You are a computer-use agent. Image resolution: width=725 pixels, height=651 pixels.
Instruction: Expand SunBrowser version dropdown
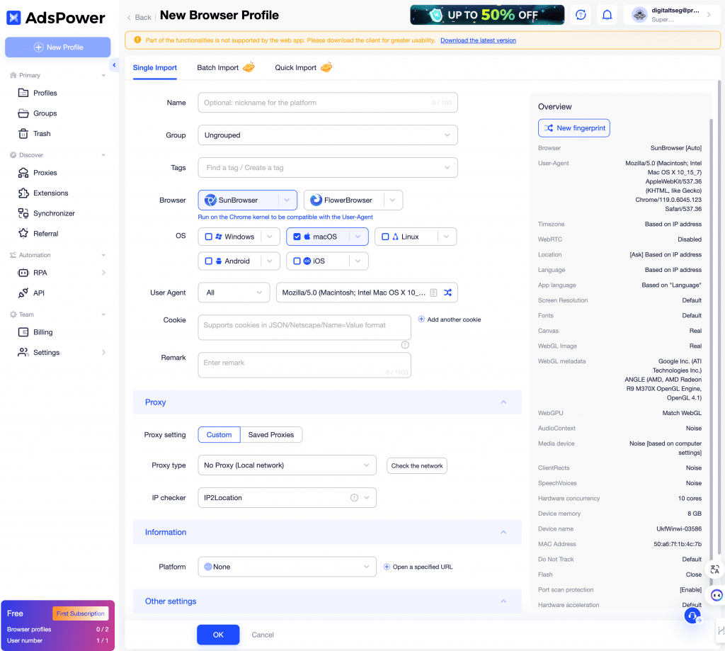(x=287, y=200)
